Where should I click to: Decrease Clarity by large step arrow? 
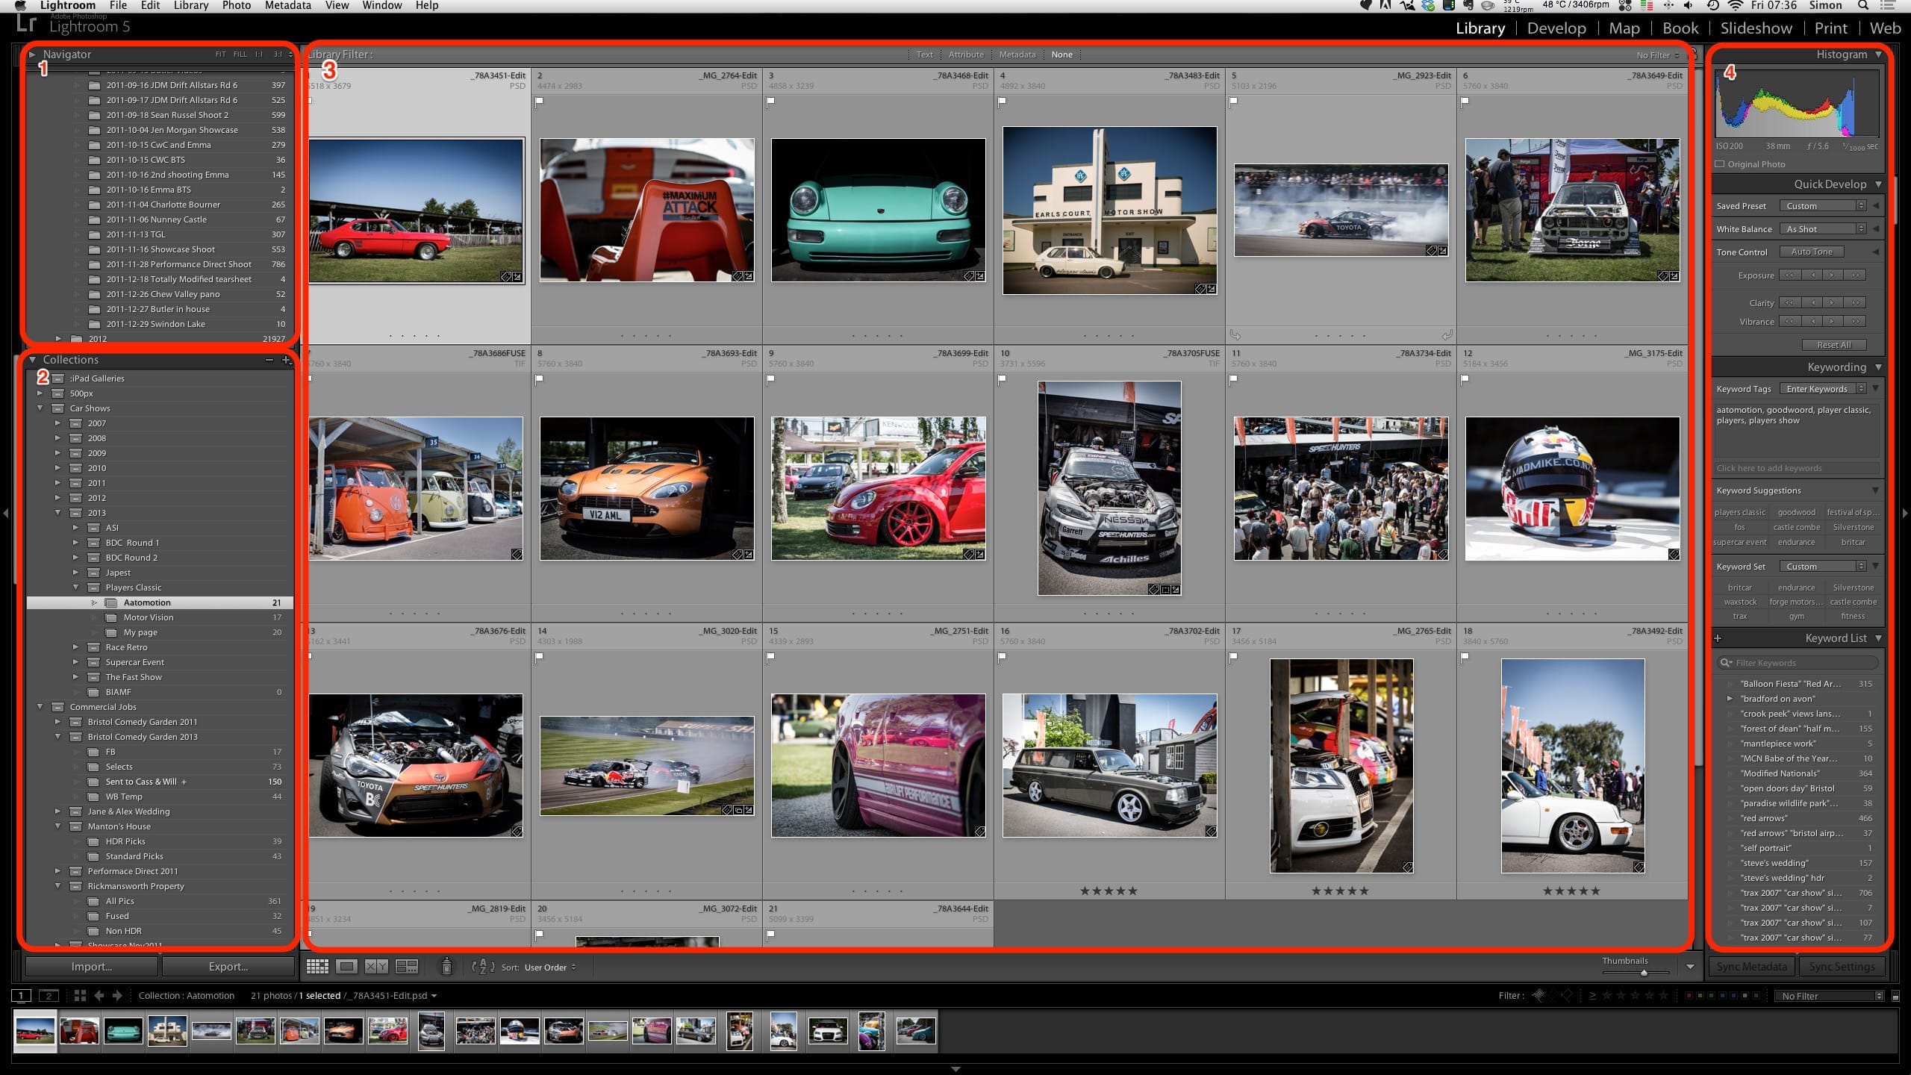tap(1790, 302)
